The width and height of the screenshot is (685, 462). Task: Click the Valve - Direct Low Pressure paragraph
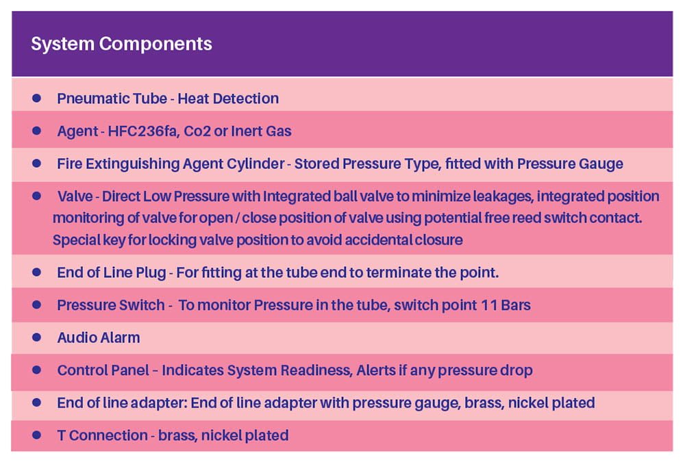point(356,218)
